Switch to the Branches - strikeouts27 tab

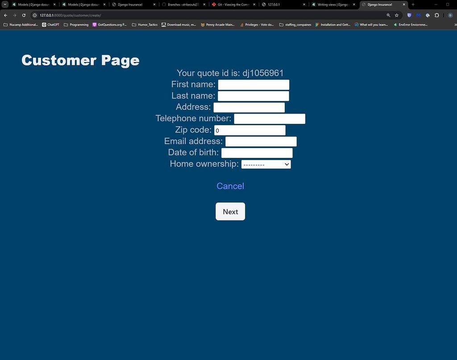click(x=182, y=4)
